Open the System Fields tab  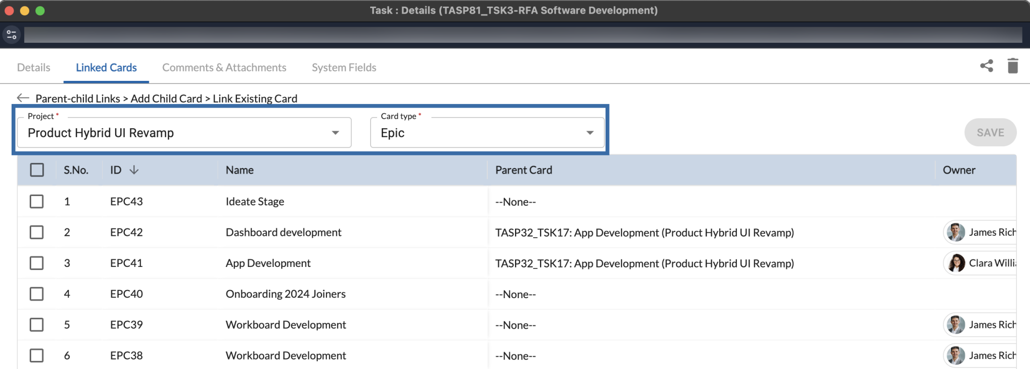pyautogui.click(x=344, y=67)
